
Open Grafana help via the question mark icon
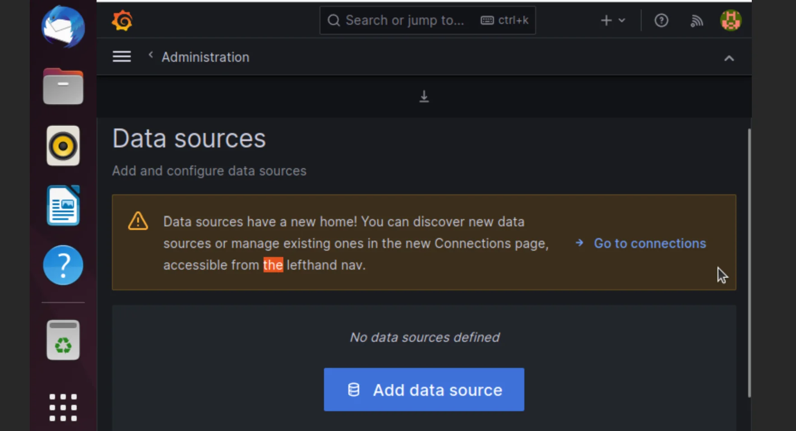[x=661, y=20]
